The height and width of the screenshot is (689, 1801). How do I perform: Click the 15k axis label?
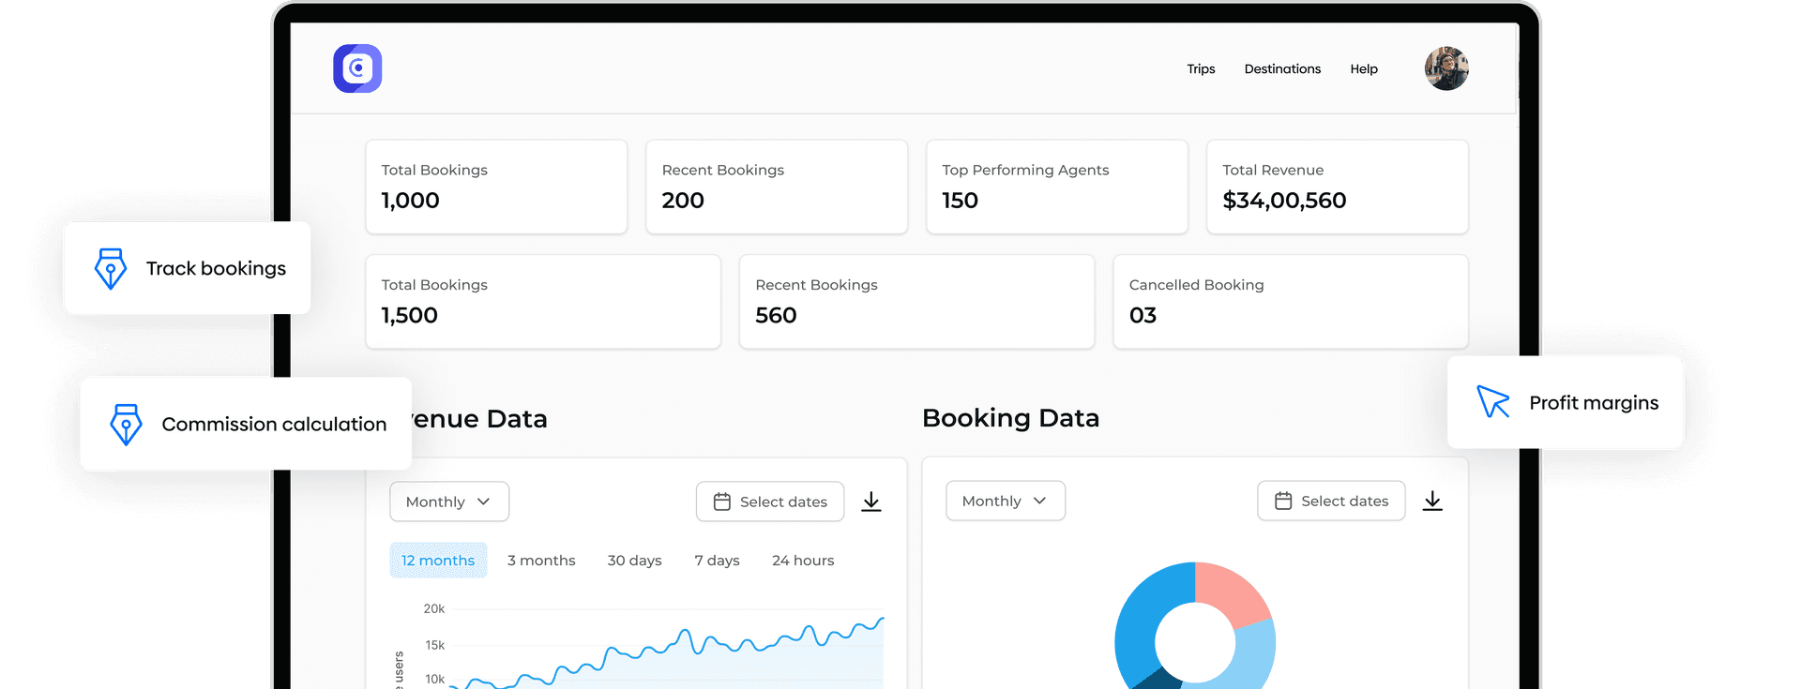coord(435,645)
